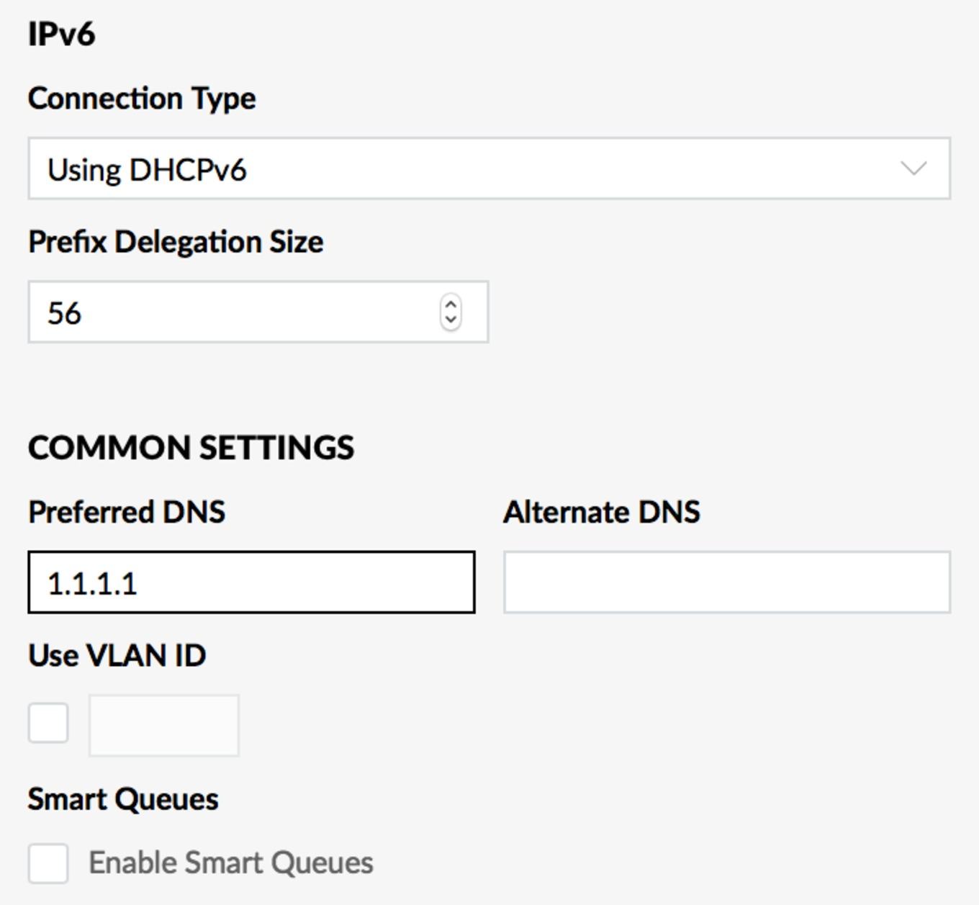Select the empty Alternate DNS input box
Screen dimensions: 979x905
click(x=727, y=582)
